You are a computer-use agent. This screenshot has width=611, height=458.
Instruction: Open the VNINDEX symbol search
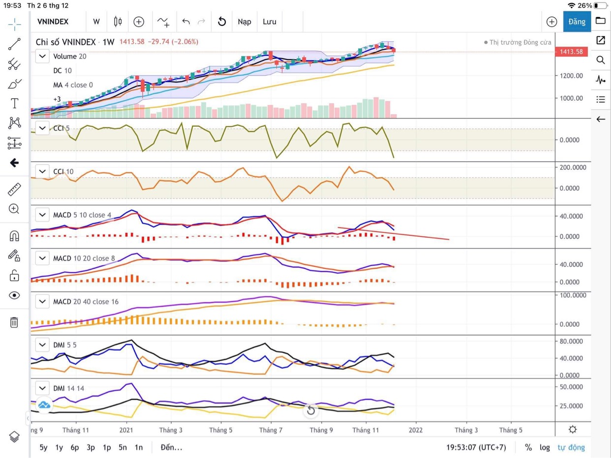coord(53,22)
